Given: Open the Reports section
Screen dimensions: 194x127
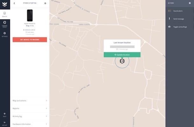Looking at the screenshot, I should pyautogui.click(x=30, y=109).
